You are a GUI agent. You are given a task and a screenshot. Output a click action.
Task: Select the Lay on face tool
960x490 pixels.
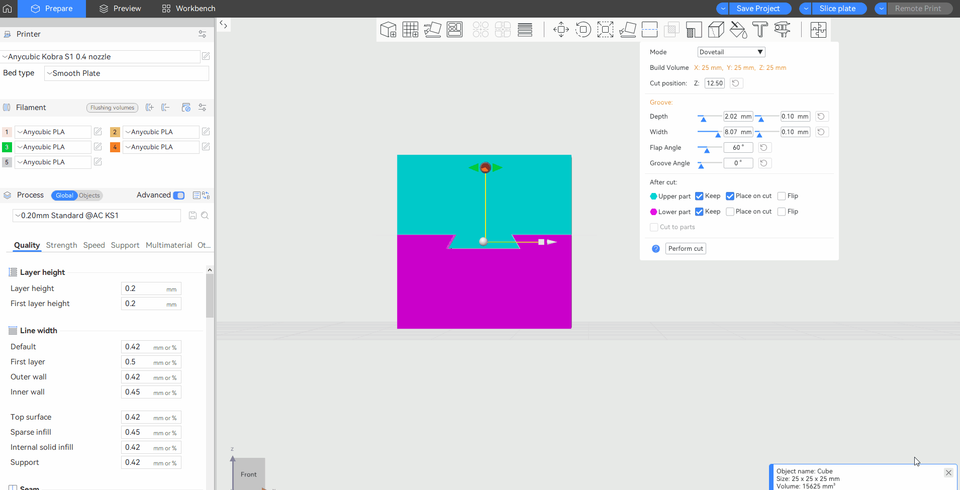[x=627, y=30]
